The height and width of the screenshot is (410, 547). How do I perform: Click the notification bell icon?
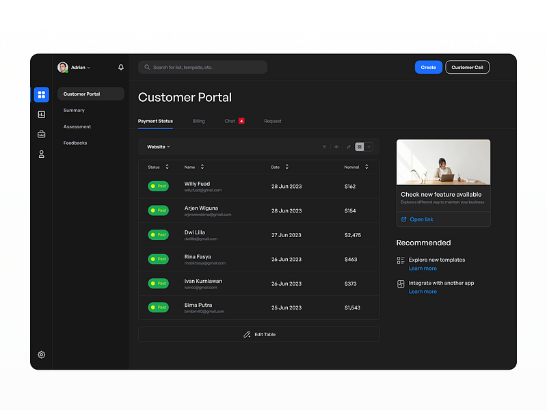coord(120,67)
